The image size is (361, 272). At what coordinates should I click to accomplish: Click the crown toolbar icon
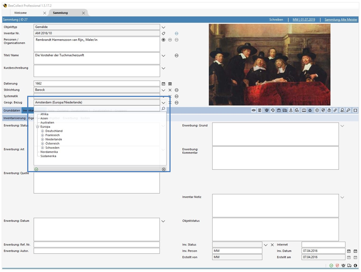click(310, 109)
